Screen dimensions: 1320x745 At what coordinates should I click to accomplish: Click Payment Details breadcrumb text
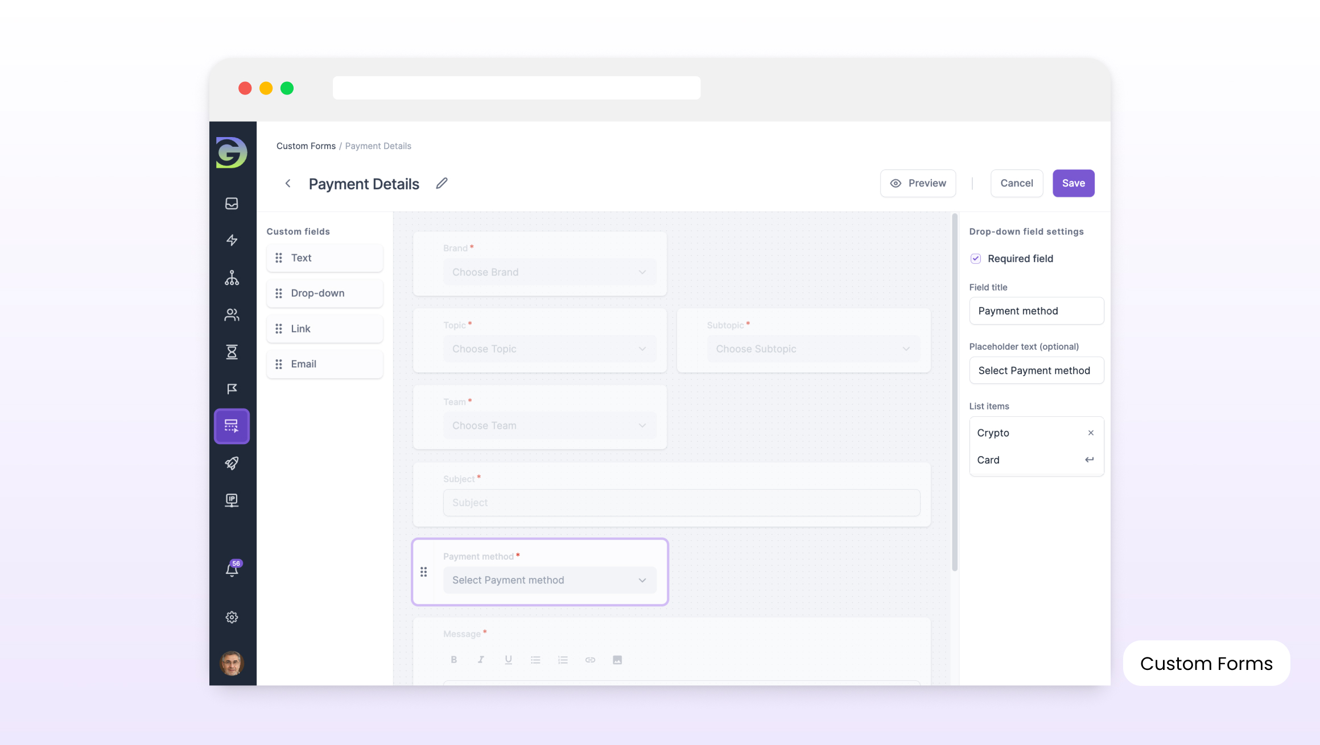pyautogui.click(x=378, y=146)
